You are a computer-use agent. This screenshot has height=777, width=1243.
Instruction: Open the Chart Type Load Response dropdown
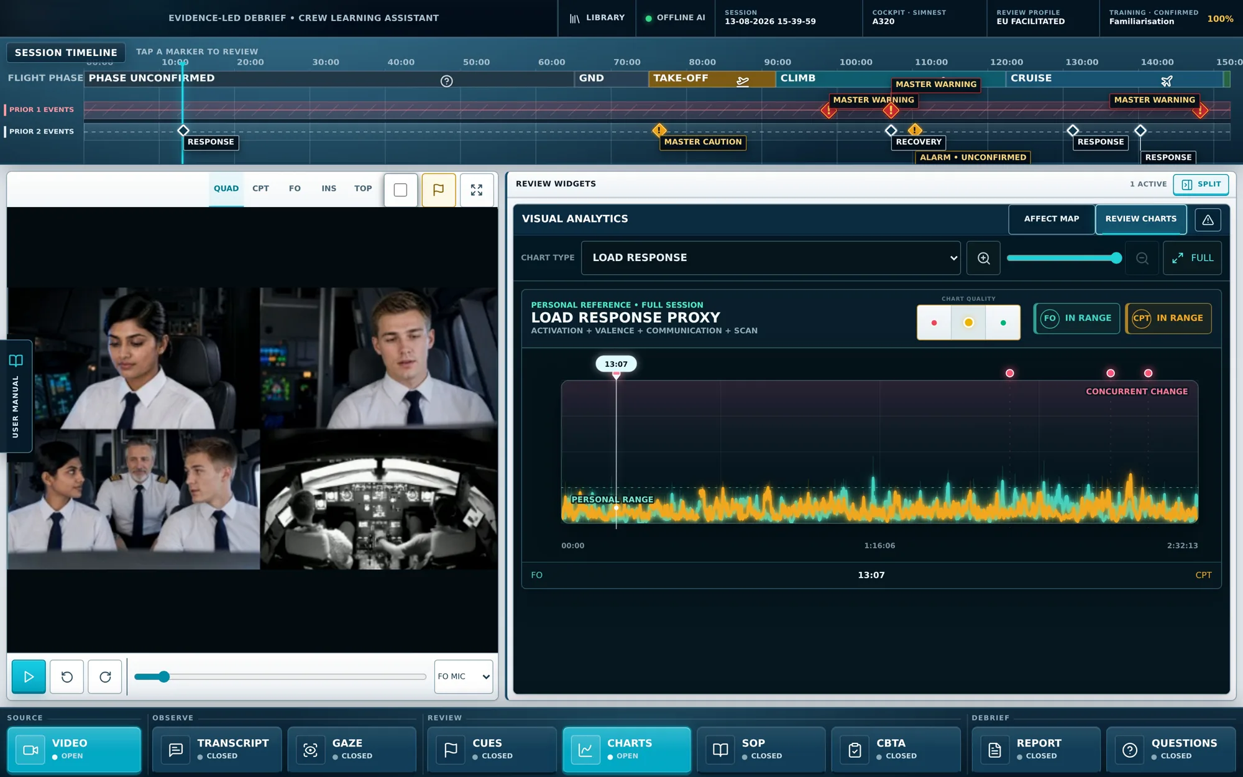tap(771, 258)
